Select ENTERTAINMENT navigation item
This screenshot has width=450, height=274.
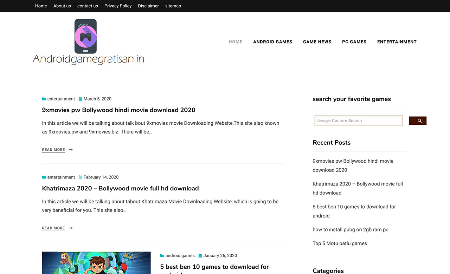click(x=397, y=42)
